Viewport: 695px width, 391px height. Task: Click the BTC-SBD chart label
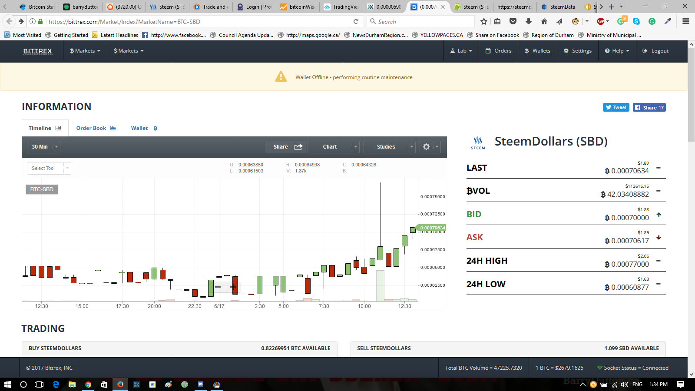click(42, 189)
